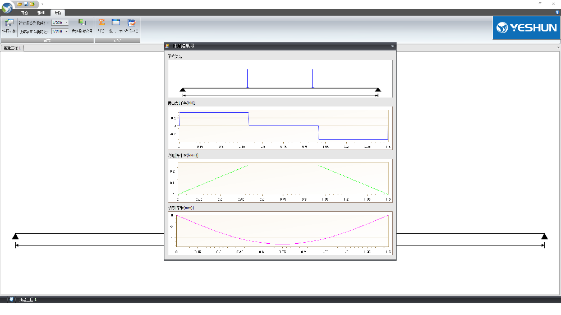The height and width of the screenshot is (315, 561).
Task: Click the document icon in bottom status bar
Action: [11, 300]
